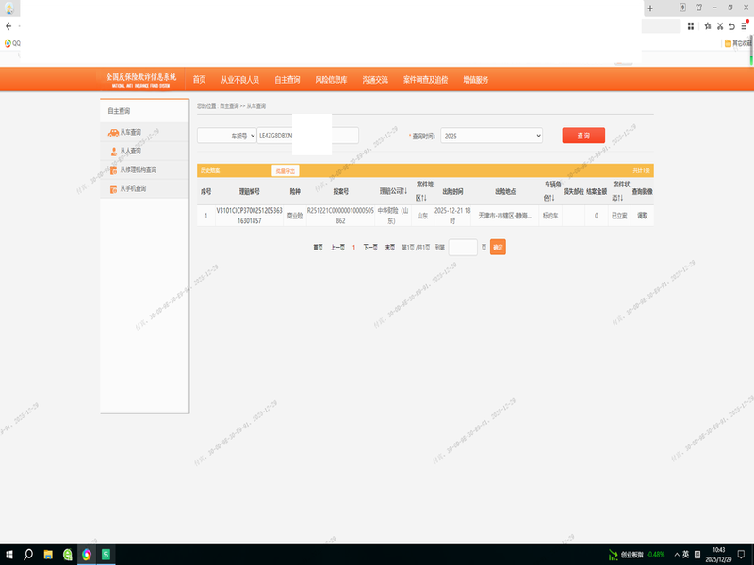
Task: Click 调取 link in result row
Action: click(x=642, y=216)
